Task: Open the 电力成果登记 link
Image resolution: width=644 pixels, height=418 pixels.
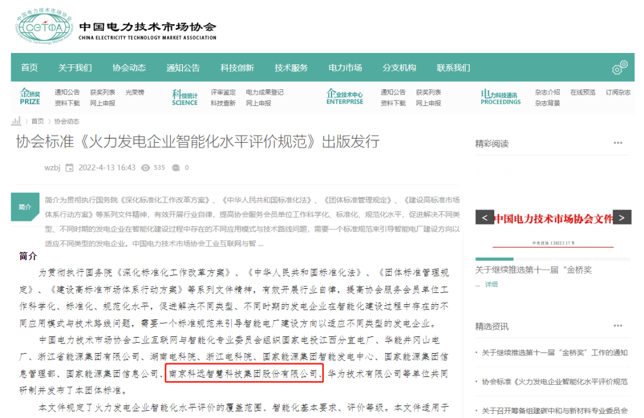Action: (265, 92)
